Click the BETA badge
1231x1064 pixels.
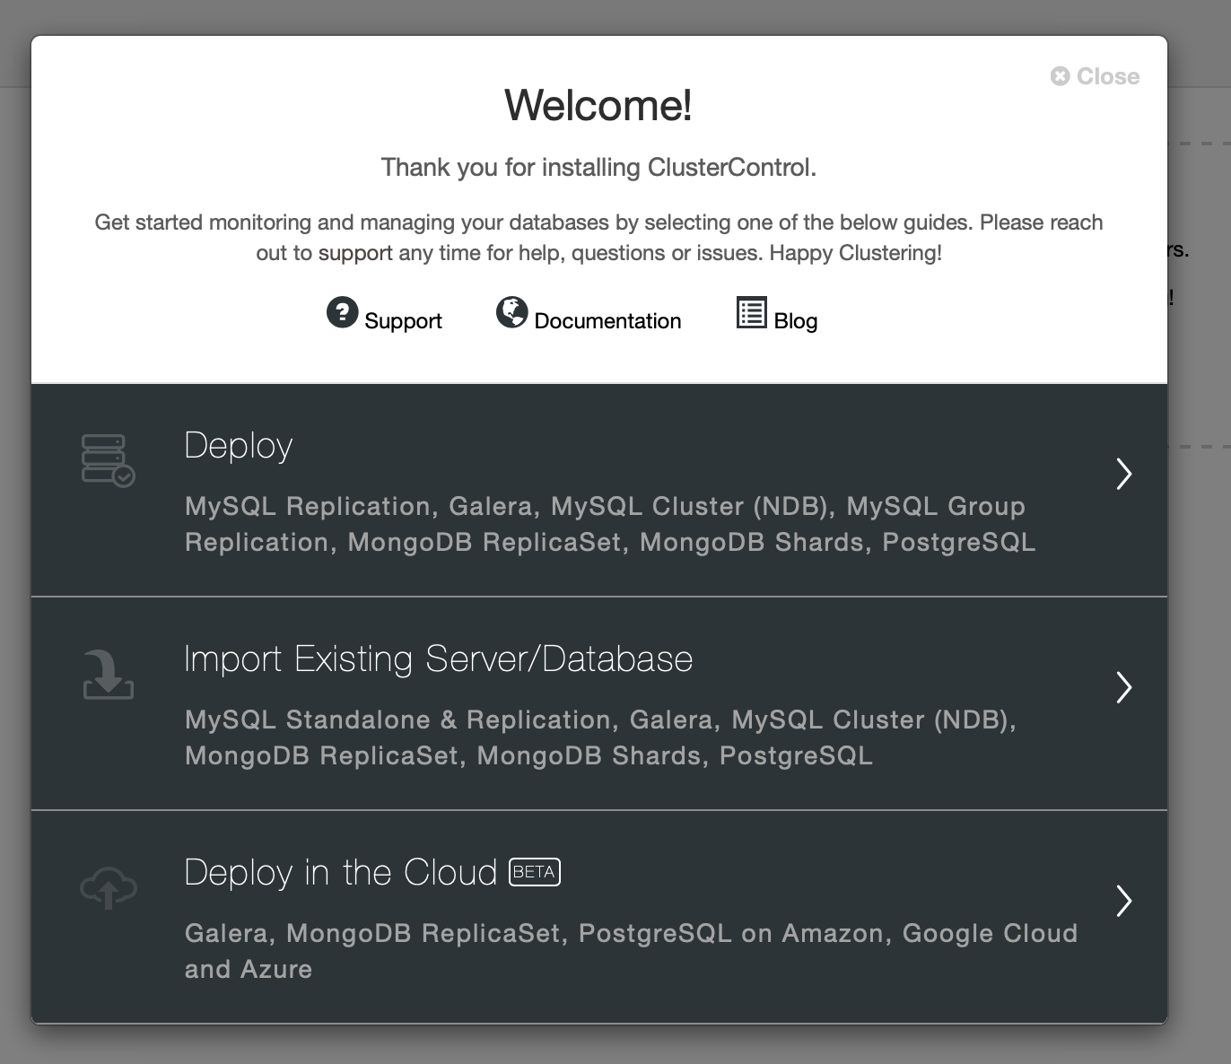coord(535,872)
